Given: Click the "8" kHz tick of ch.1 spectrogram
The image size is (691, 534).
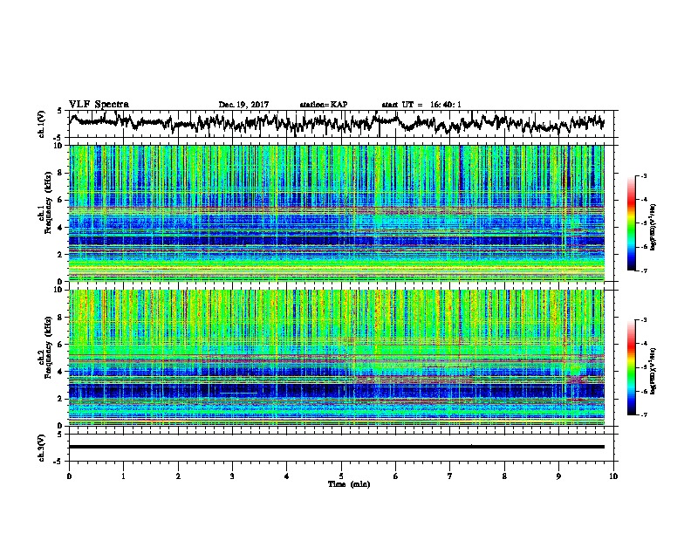Looking at the screenshot, I should [62, 173].
